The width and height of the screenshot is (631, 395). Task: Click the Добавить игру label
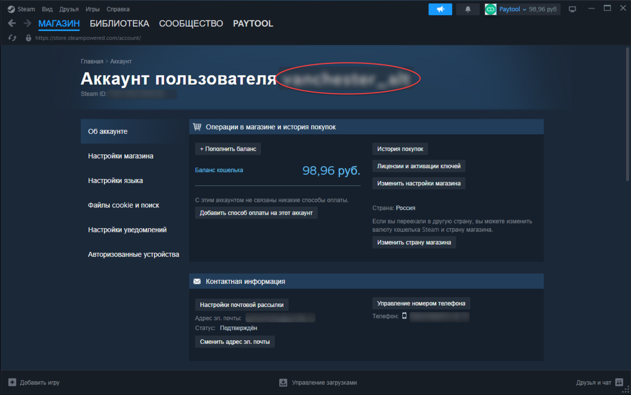click(40, 382)
